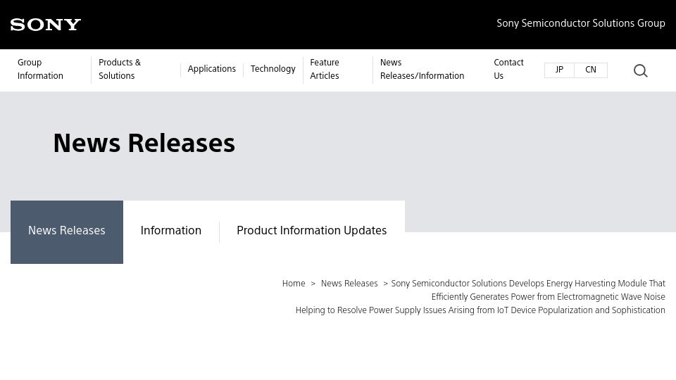This screenshot has width=676, height=380.
Task: Open the Technology menu item
Action: click(x=273, y=69)
